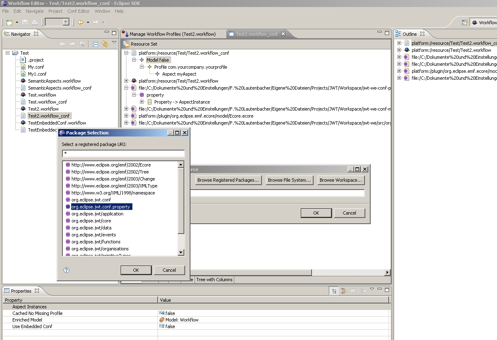Open the Navigator view menu triangle
This screenshot has height=340, width=497.
point(114,42)
